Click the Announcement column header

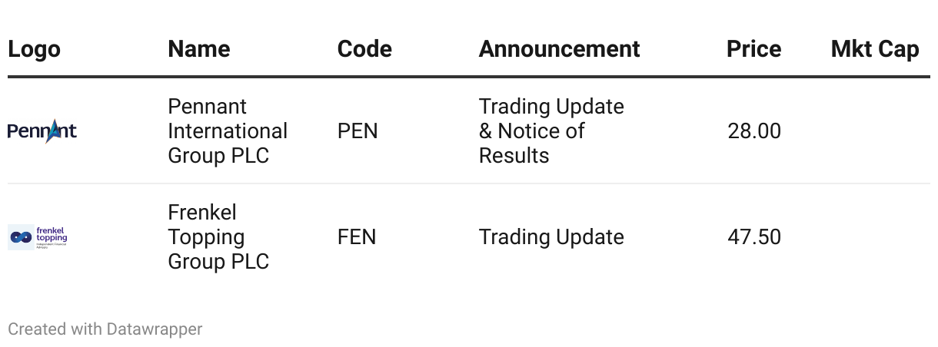tap(559, 49)
